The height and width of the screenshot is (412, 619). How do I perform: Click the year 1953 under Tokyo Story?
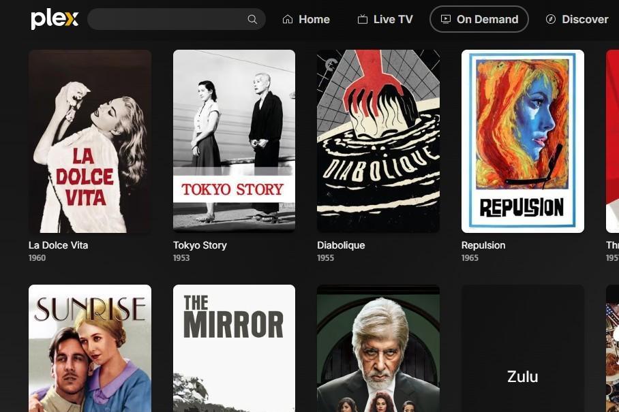click(x=181, y=258)
